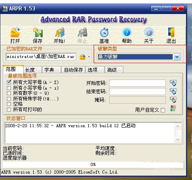Uncheck 所有大写字母 (A - Z)

[x=9, y=82]
